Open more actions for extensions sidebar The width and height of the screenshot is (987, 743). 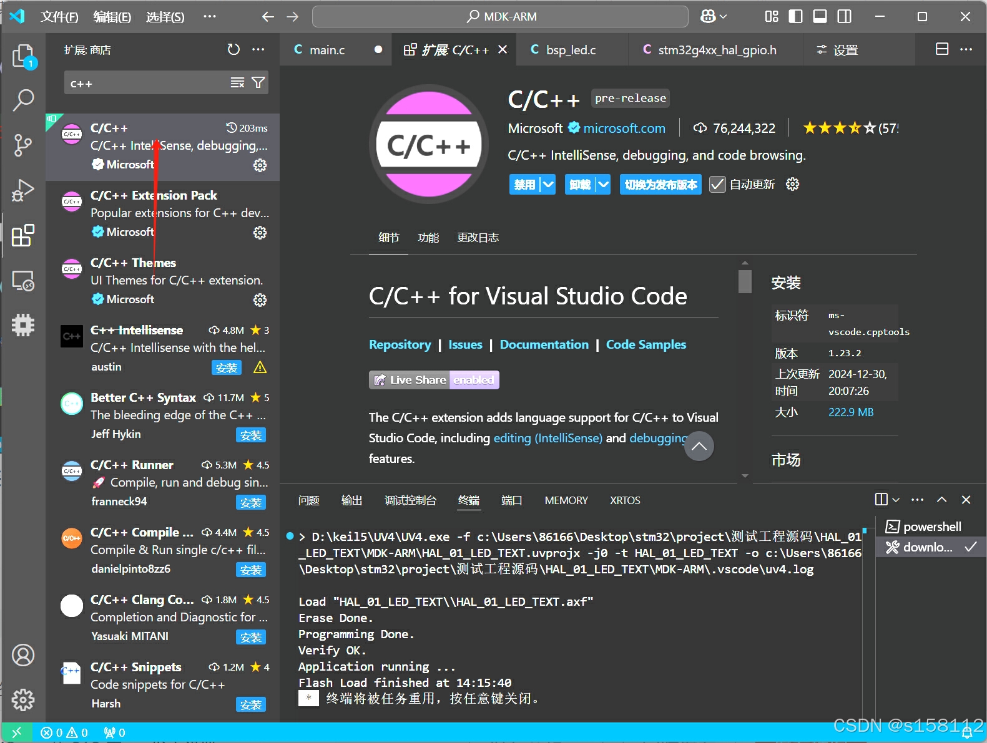(x=258, y=49)
